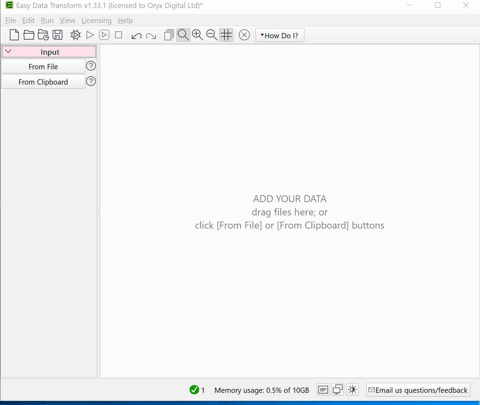
Task: Click the zoom out magnifier icon
Action: click(x=212, y=35)
